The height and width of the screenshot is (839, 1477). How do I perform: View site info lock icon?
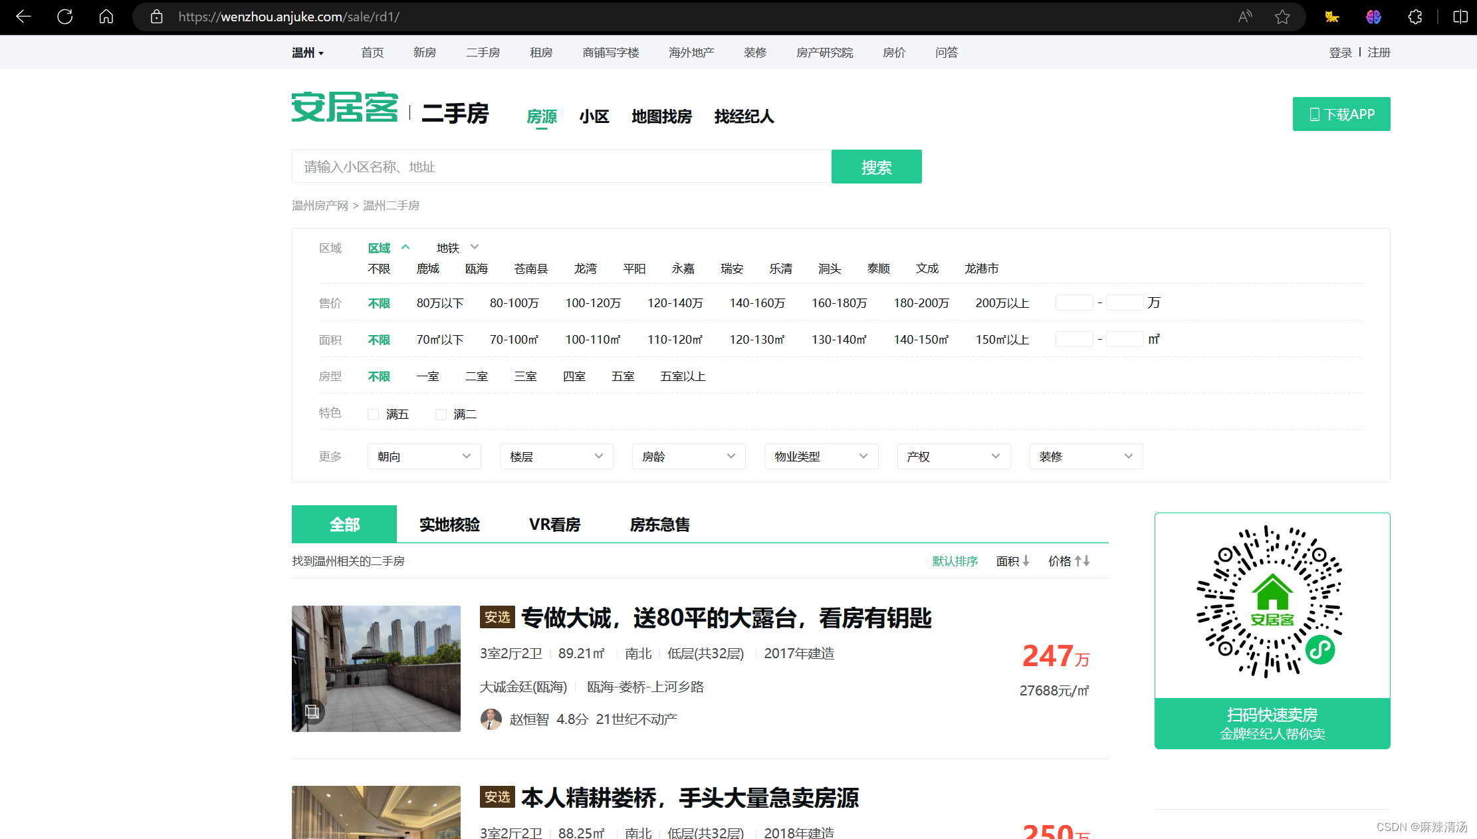[156, 17]
